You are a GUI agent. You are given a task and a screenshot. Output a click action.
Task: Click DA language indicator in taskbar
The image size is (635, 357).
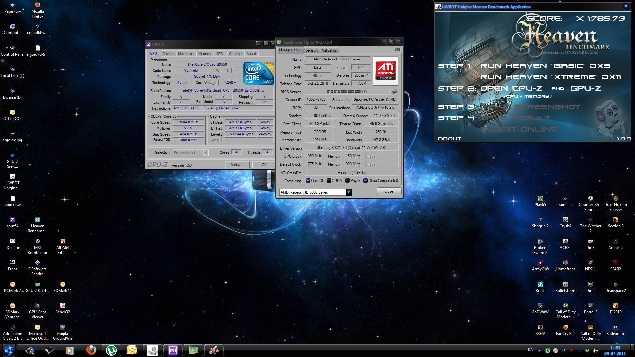click(530, 350)
